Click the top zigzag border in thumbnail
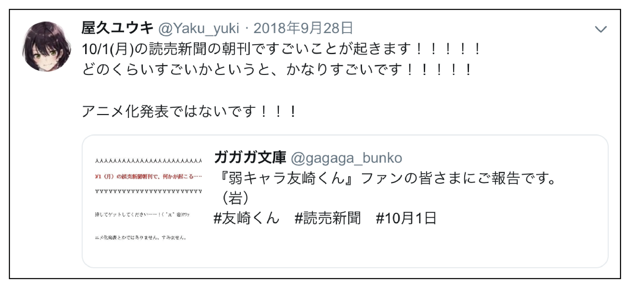This screenshot has height=288, width=630. 148,161
